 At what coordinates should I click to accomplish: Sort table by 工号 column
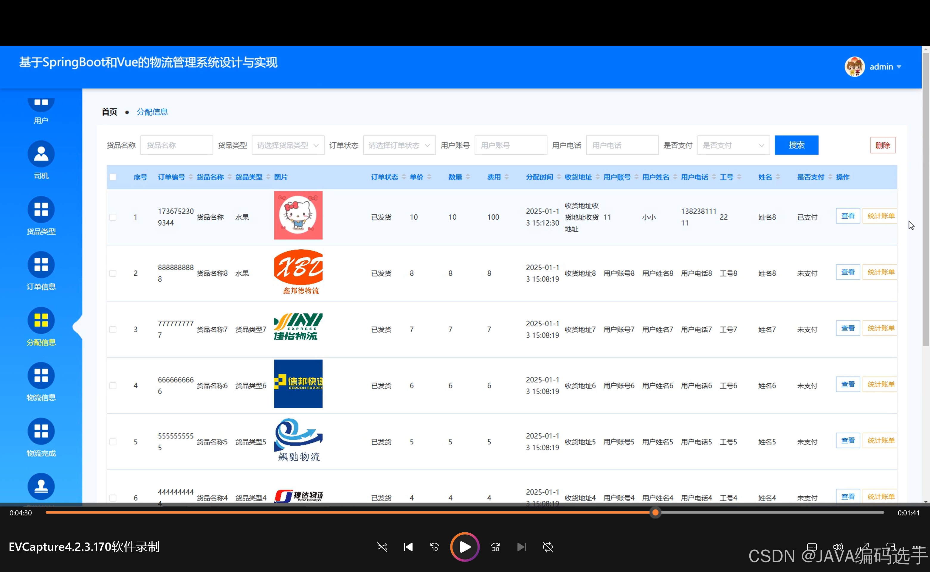click(739, 177)
